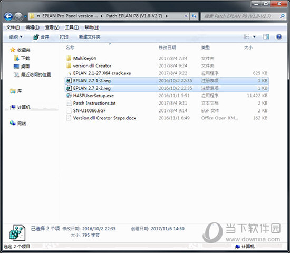Open the view options dropdown arrow

coord(254,36)
